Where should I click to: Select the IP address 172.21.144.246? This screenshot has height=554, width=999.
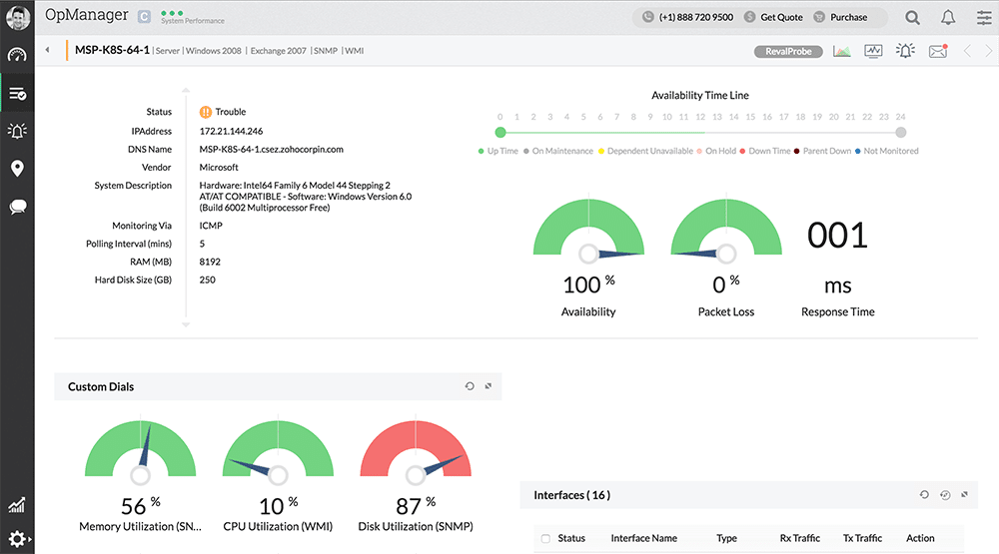click(x=231, y=131)
